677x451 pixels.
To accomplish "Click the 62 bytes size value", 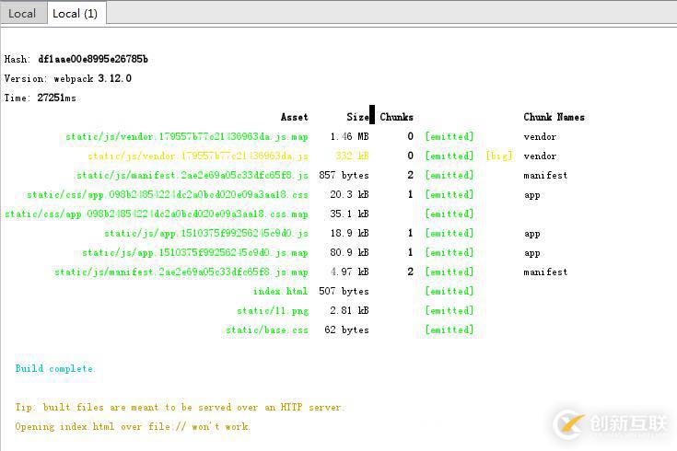I will (x=346, y=330).
